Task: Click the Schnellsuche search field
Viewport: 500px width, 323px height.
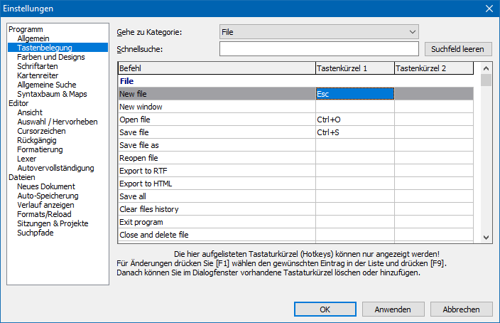Action: tap(319, 49)
